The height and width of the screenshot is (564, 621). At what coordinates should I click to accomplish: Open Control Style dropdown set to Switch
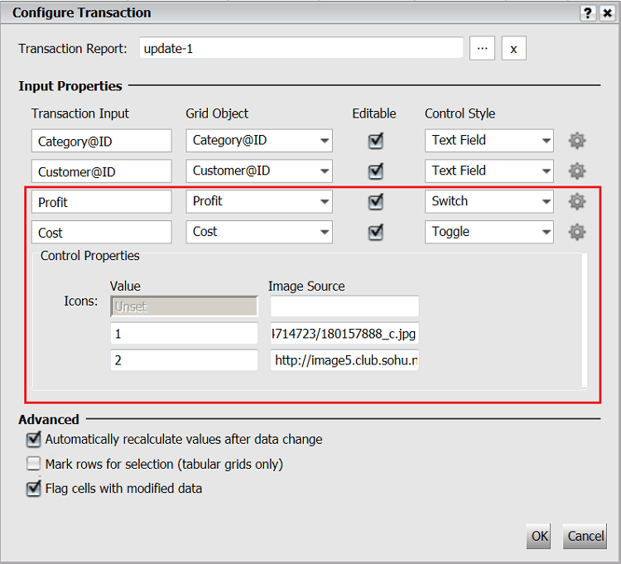click(489, 201)
